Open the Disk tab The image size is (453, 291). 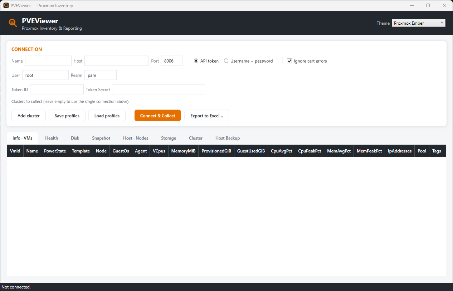pos(75,138)
